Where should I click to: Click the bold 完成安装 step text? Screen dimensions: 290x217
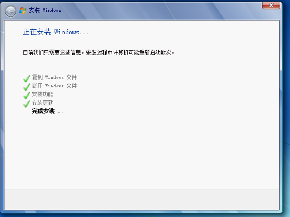[x=43, y=111]
